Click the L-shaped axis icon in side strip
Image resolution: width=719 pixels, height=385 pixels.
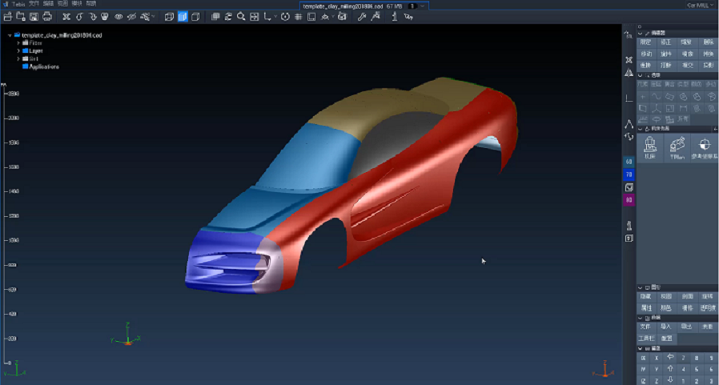(629, 98)
